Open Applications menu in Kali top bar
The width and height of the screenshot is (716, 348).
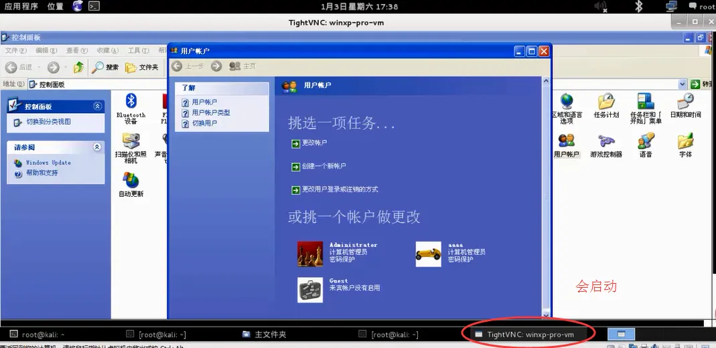tap(21, 7)
